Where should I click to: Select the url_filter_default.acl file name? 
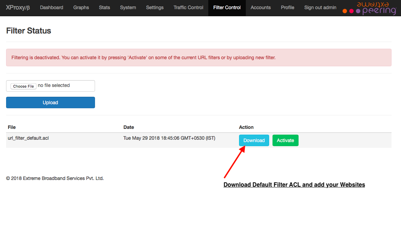pyautogui.click(x=28, y=138)
